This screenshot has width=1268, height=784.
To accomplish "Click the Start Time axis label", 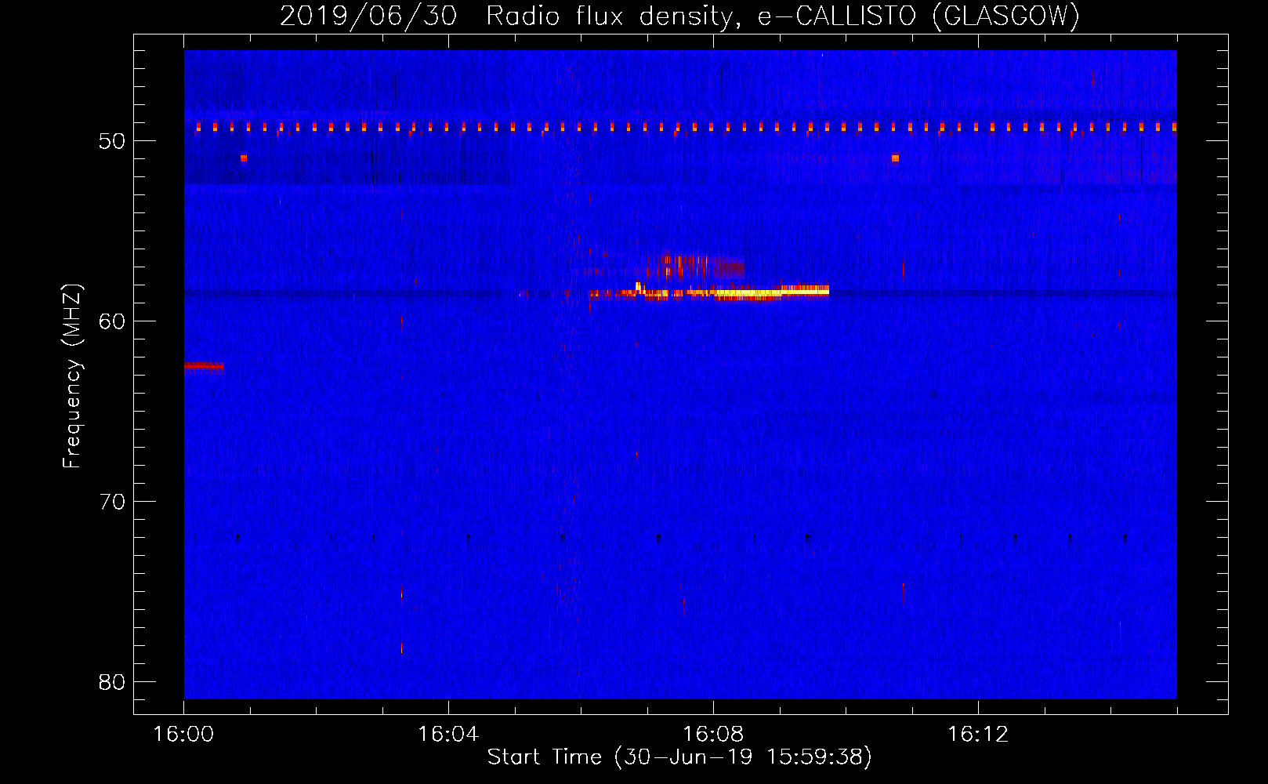I will click(x=679, y=757).
